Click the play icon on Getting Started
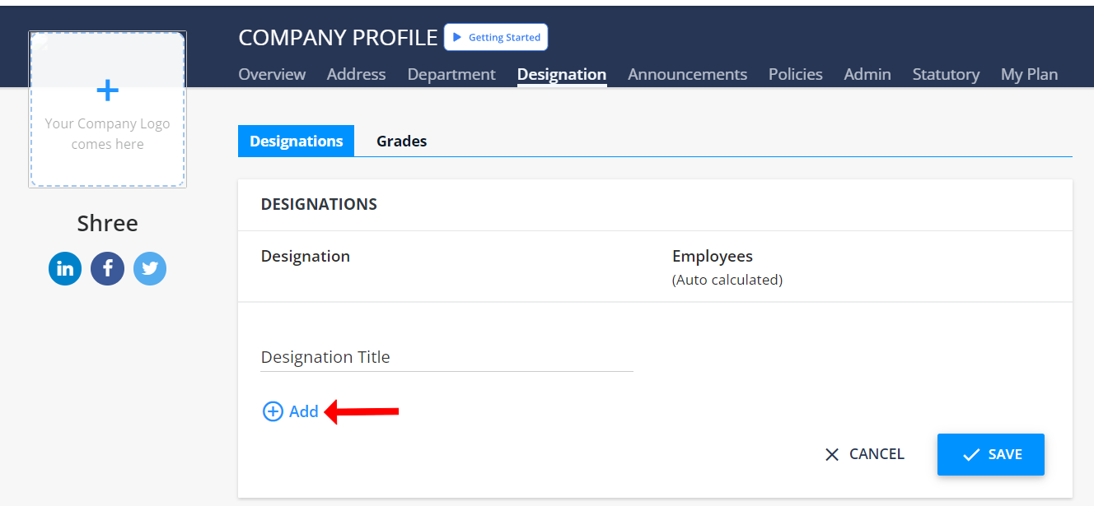 pos(456,37)
